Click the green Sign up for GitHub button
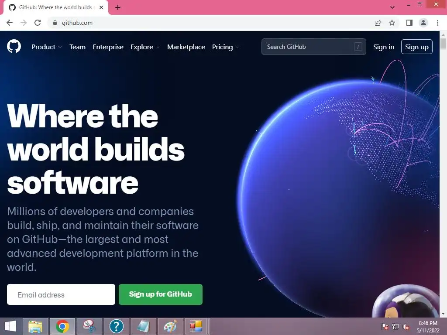 pyautogui.click(x=161, y=294)
